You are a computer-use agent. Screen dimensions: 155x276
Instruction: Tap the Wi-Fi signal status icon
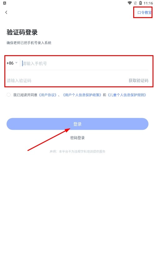[130, 3]
